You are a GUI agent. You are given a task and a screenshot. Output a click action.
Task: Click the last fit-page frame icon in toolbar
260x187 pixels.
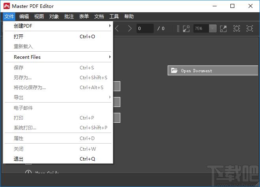(x=250, y=28)
